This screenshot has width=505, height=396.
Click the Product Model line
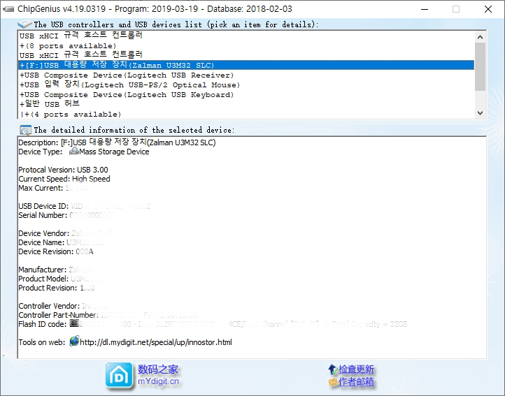point(63,279)
